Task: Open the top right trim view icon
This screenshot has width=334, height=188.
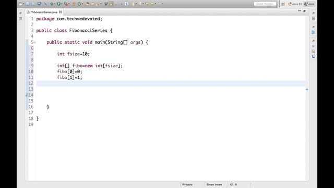Action: [x=313, y=19]
